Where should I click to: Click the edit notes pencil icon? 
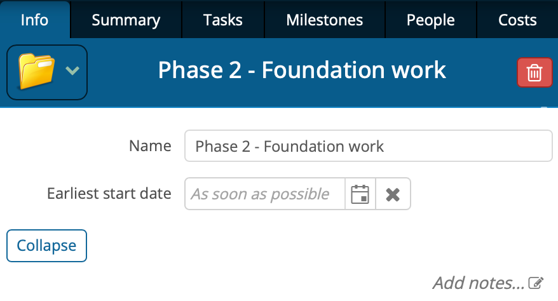537,283
